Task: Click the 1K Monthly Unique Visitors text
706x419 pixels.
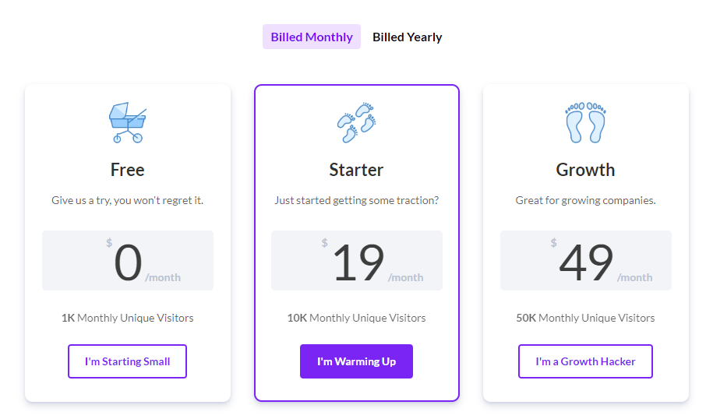Action: coord(128,318)
